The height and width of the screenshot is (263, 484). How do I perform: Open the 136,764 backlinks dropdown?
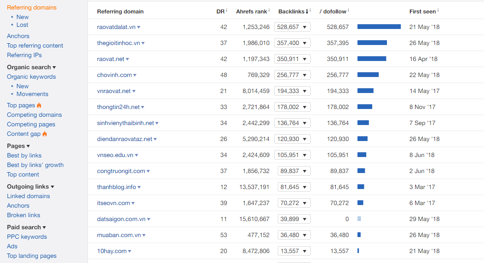(x=292, y=123)
